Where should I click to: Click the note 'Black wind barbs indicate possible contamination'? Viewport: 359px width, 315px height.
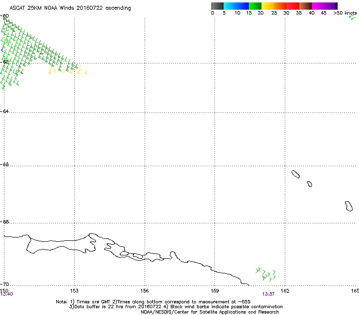tap(227, 307)
